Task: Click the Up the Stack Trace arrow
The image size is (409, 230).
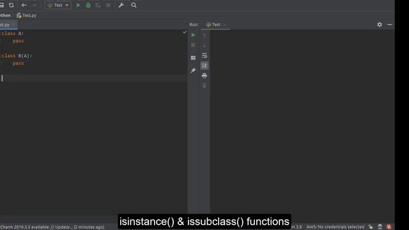Action: tap(204, 35)
